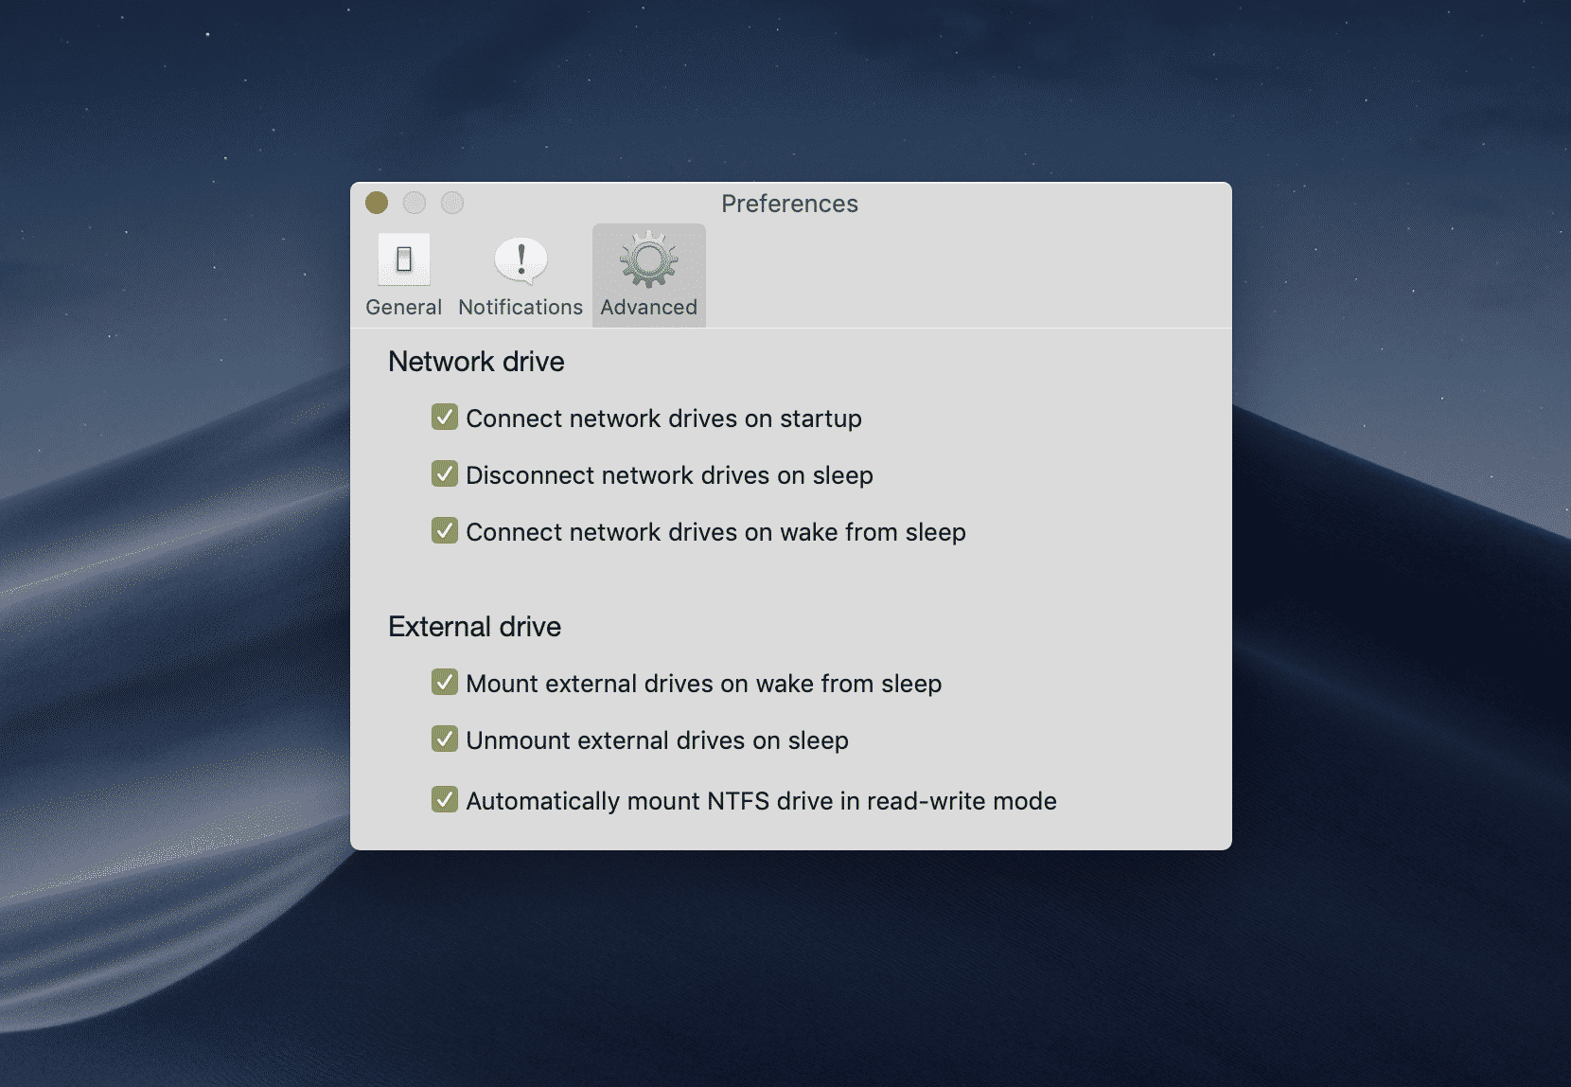Click the 'Disconnect network drives on sleep' text
This screenshot has width=1571, height=1087.
pos(669,475)
